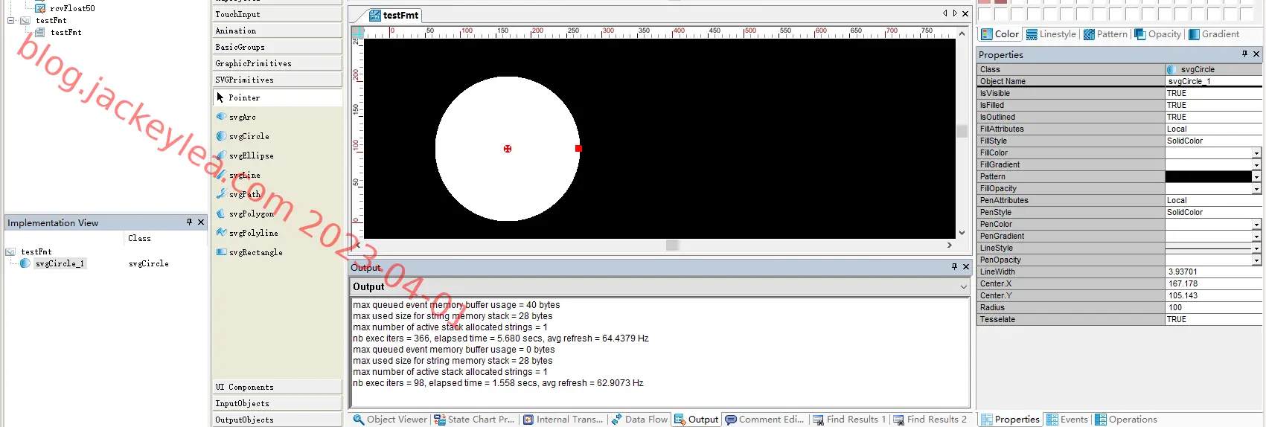Edit the Object Name field svgCircle_1
The width and height of the screenshot is (1266, 427).
pyautogui.click(x=1213, y=81)
